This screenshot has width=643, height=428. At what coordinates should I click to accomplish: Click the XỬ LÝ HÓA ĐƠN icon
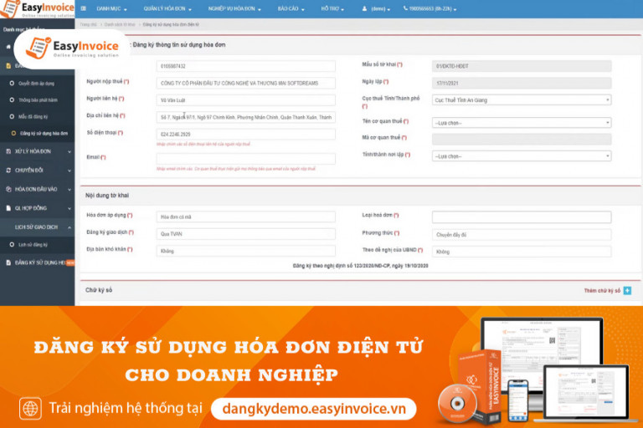[8, 151]
